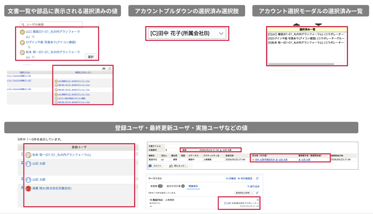Open the 業務開始日時順 sort dropdown
This screenshot has height=214, width=373.
click(244, 193)
